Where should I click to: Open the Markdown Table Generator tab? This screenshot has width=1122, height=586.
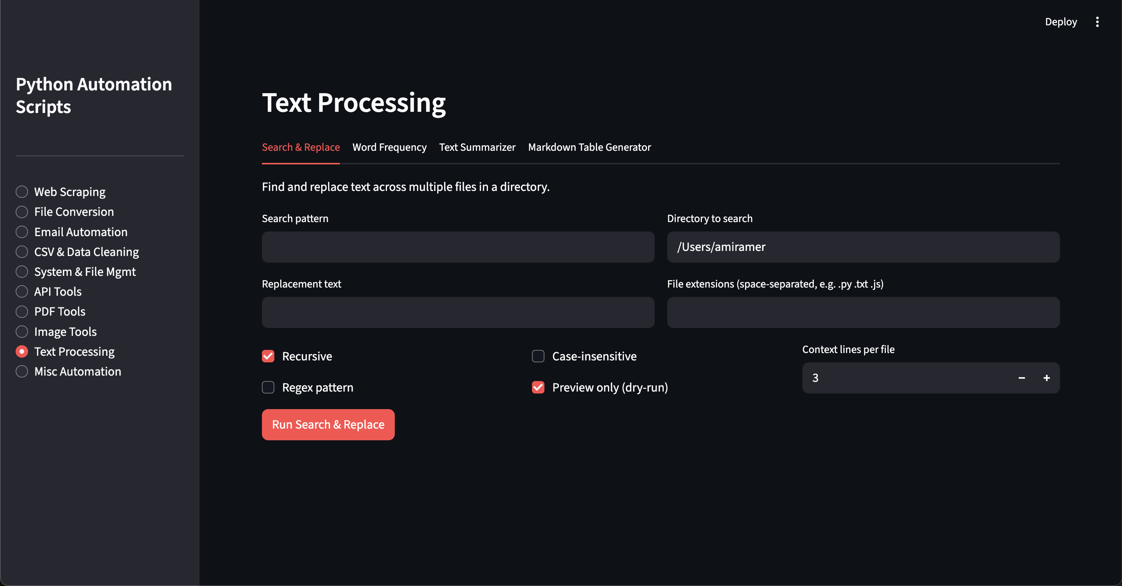[x=589, y=147]
